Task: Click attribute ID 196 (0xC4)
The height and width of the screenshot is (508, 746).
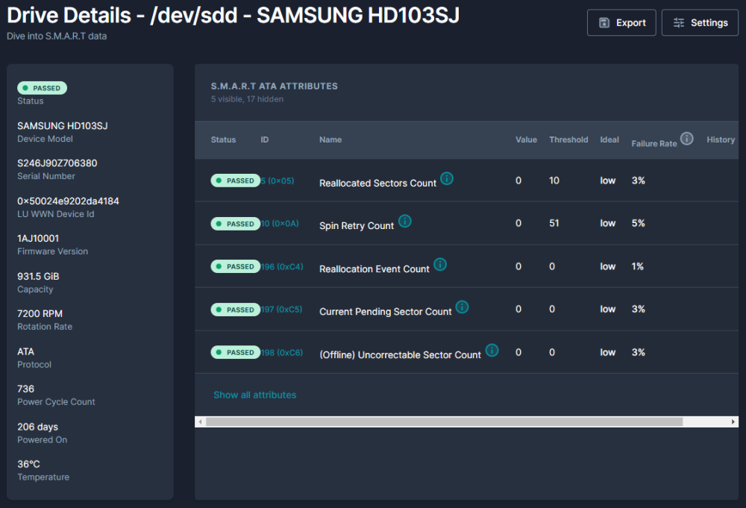Action: pyautogui.click(x=282, y=267)
